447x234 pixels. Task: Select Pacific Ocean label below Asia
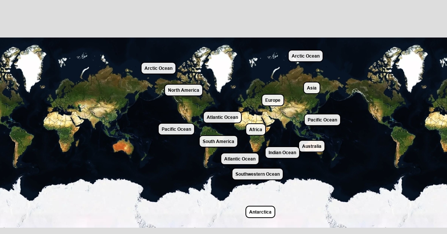[x=322, y=120]
